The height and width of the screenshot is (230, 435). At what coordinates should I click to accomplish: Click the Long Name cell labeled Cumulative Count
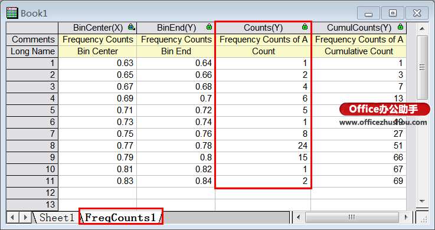coord(359,51)
